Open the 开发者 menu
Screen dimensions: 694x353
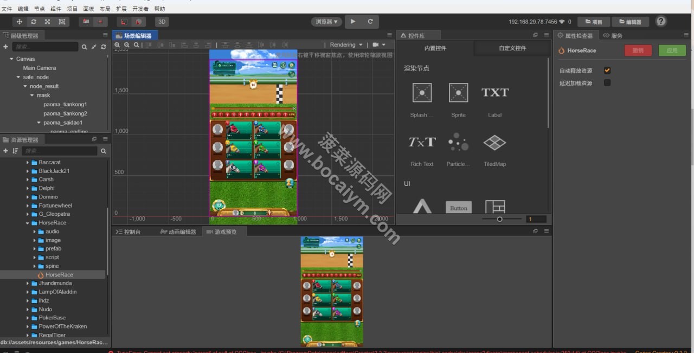click(140, 9)
